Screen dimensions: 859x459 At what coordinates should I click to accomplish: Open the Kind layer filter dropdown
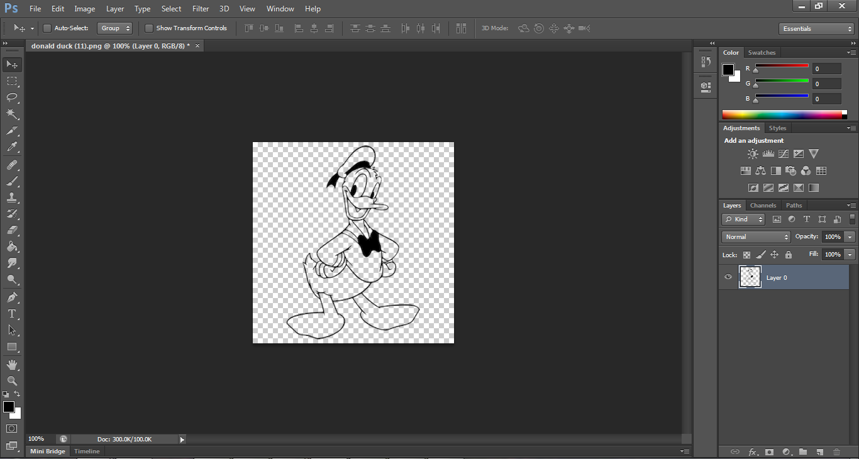tap(743, 219)
